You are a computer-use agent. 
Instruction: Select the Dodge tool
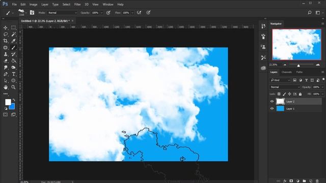(x=14, y=68)
